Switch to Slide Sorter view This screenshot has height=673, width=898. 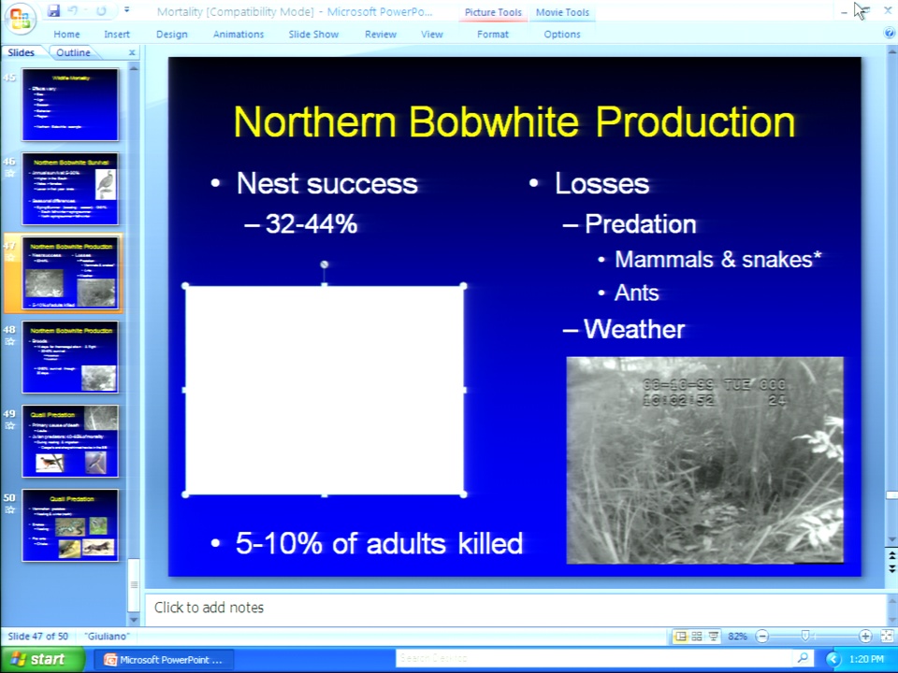coord(697,636)
